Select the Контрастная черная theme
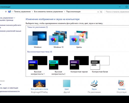 pos(79,63)
